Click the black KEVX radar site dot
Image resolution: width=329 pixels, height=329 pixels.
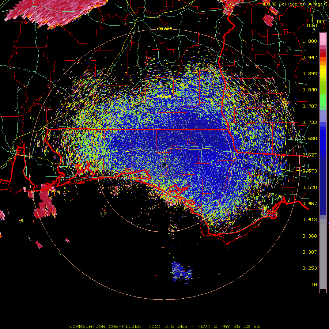164,164
